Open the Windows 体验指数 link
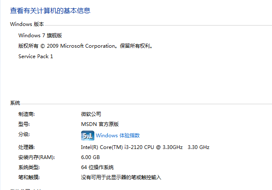272x190 pixels. tap(117, 136)
